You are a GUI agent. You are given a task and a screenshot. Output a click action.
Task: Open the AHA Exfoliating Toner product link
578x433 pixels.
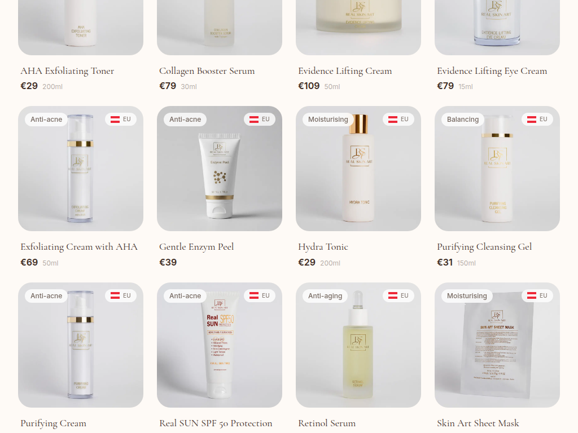click(67, 70)
